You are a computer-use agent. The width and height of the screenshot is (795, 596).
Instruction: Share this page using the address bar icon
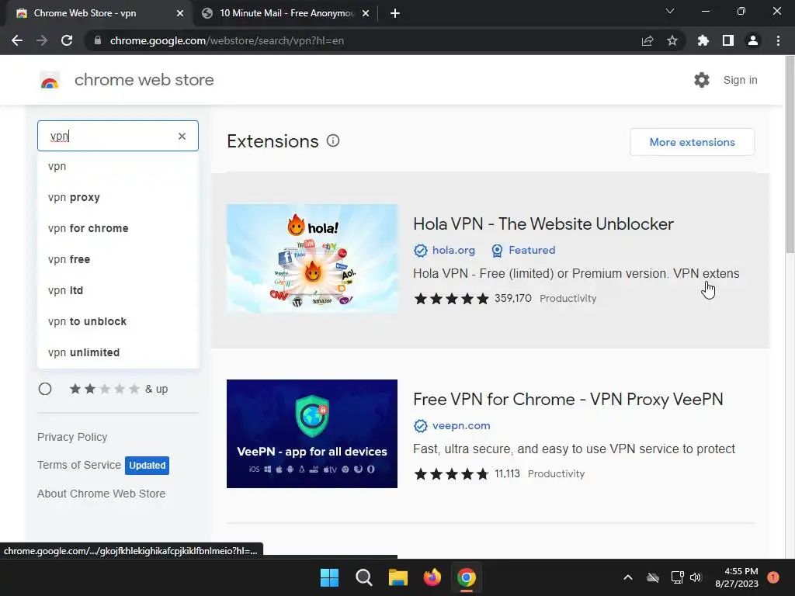647,40
